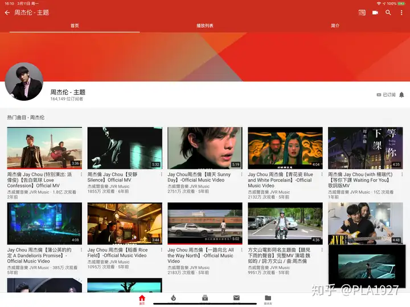Play the 稻香 Rice Field thumbnail

[125, 223]
